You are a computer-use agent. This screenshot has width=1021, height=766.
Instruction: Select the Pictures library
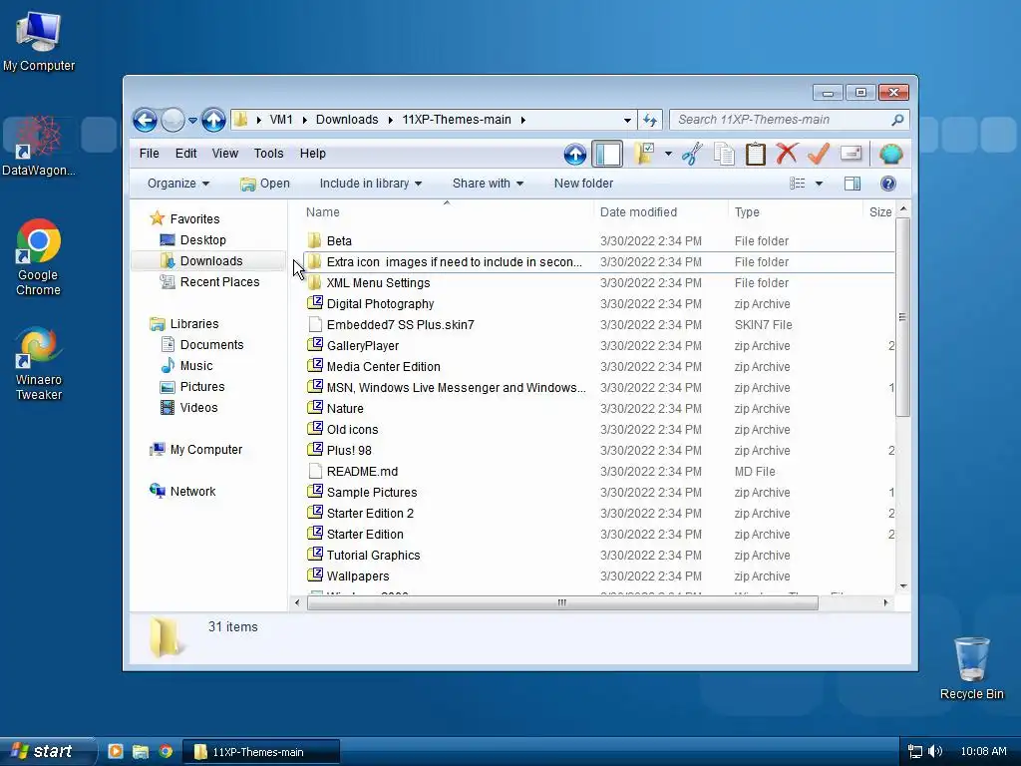(x=201, y=387)
